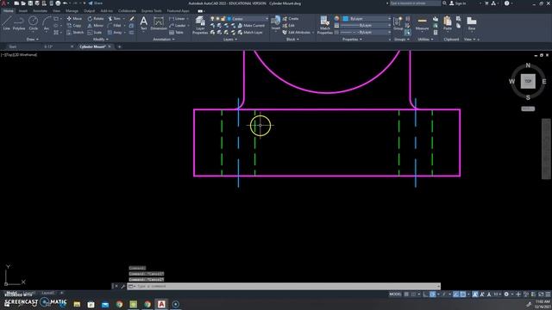Click the Erase tool in Modify panel
This screenshot has width=552, height=310.
132,18
